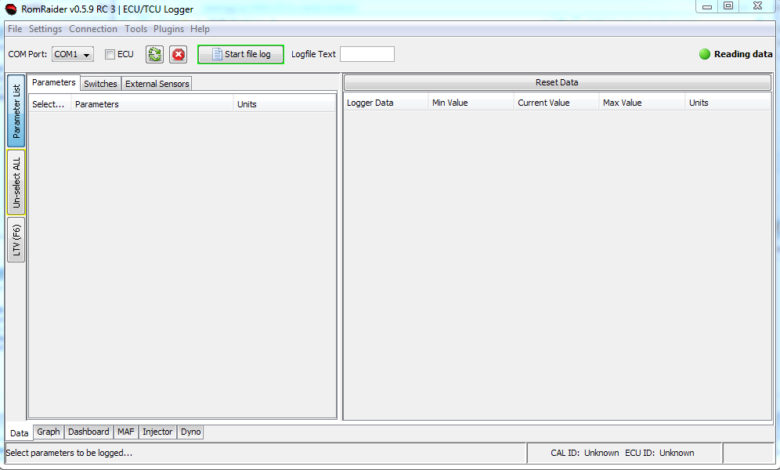The height and width of the screenshot is (470, 780).
Task: Switch to the Switches tab
Action: pyautogui.click(x=100, y=84)
